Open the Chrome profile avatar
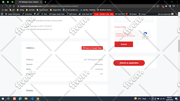This screenshot has height=101, width=180. coord(174,6)
